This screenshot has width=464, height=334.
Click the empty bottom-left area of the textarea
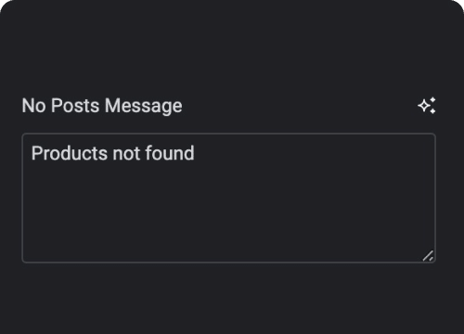62,241
